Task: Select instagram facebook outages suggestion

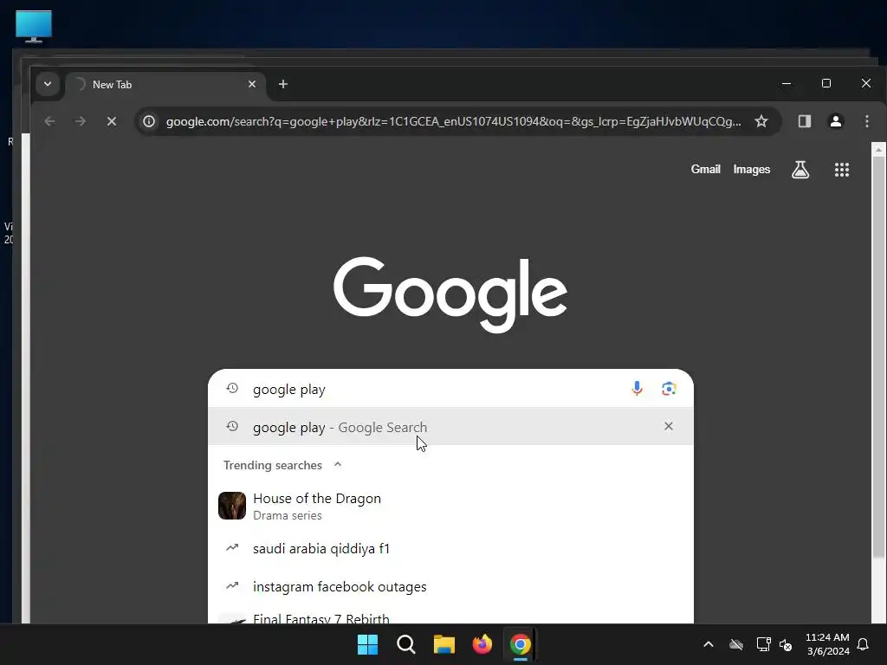Action: [450, 586]
